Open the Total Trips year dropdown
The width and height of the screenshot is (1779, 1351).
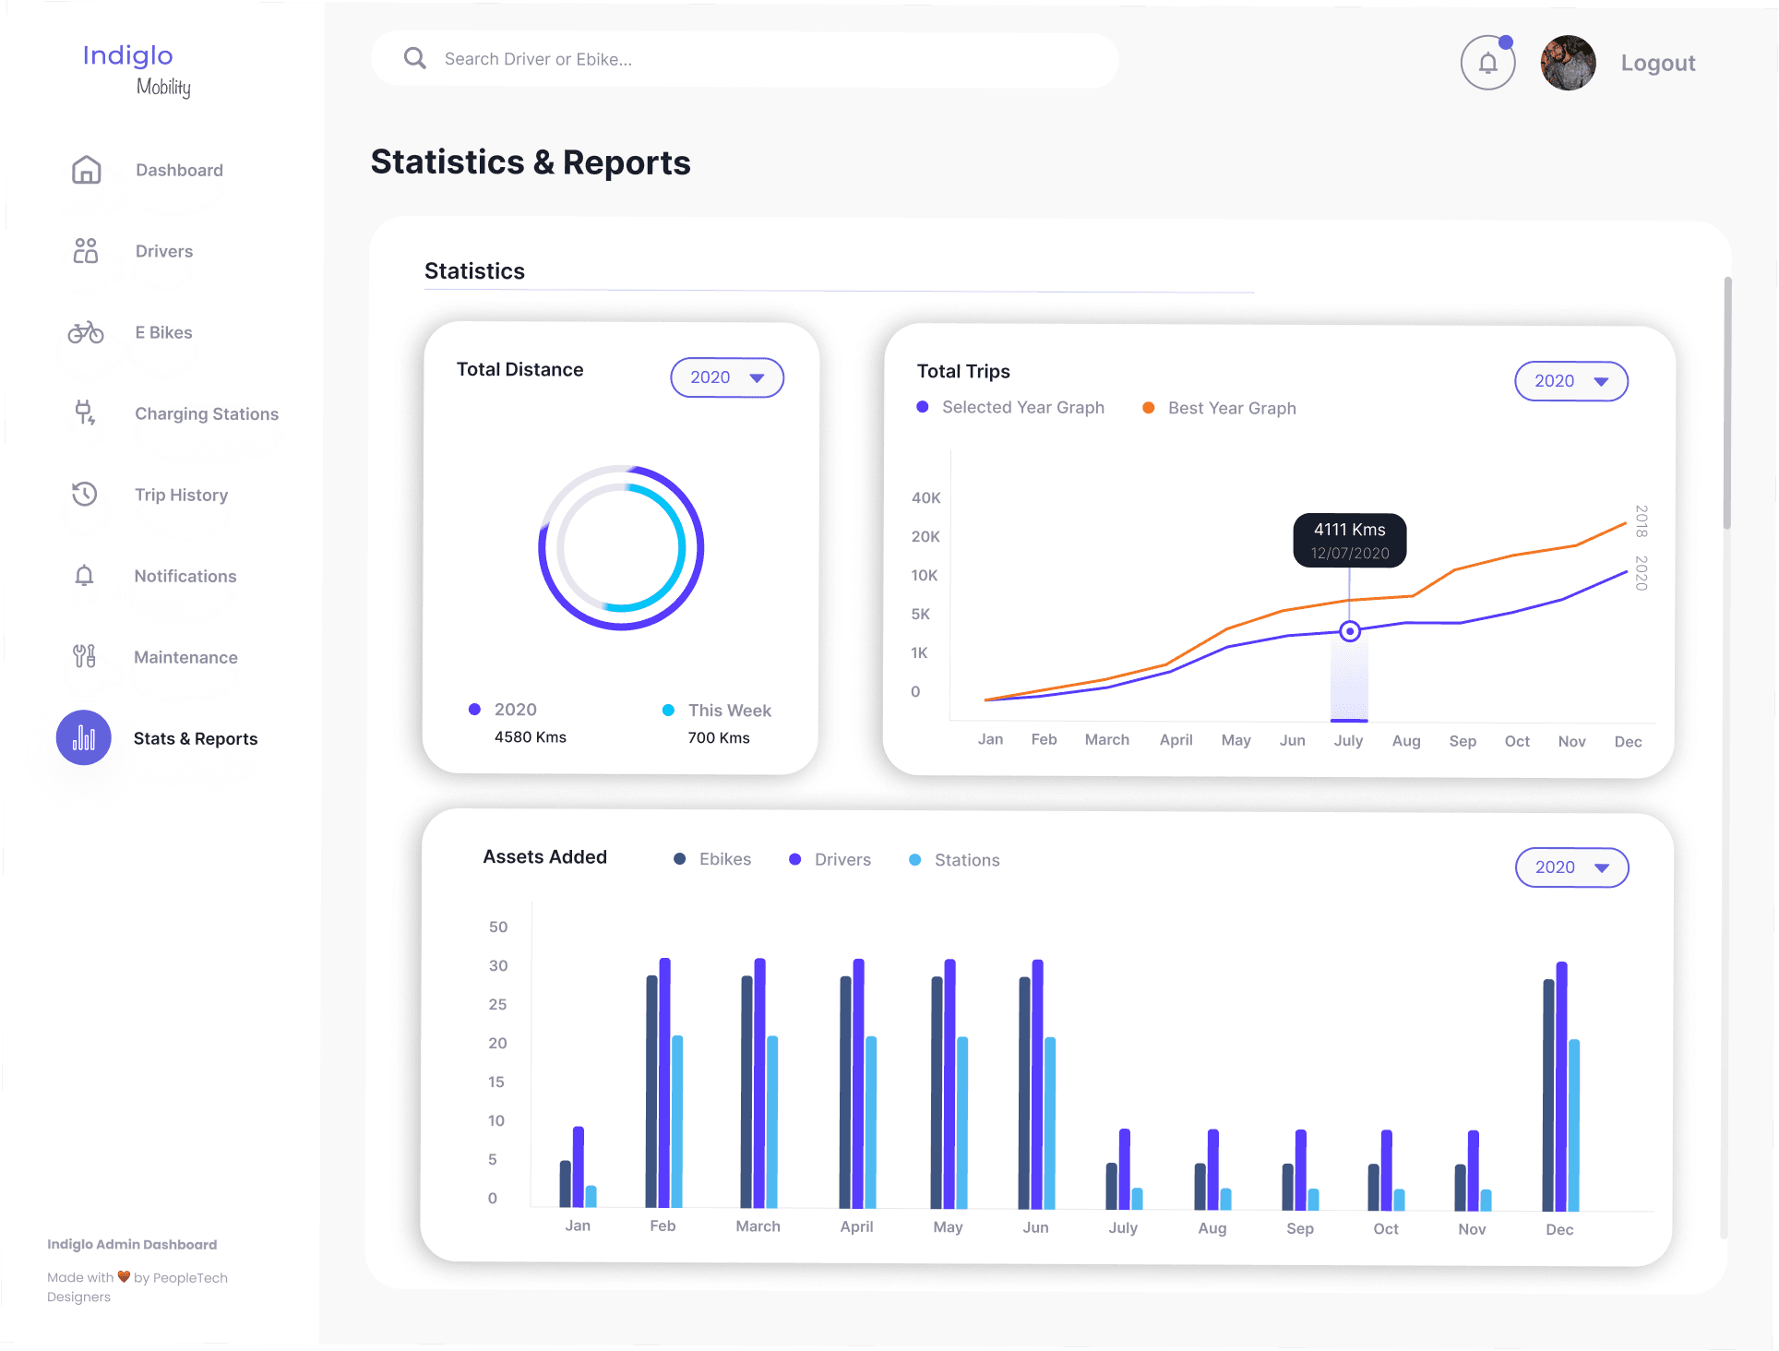(1571, 381)
